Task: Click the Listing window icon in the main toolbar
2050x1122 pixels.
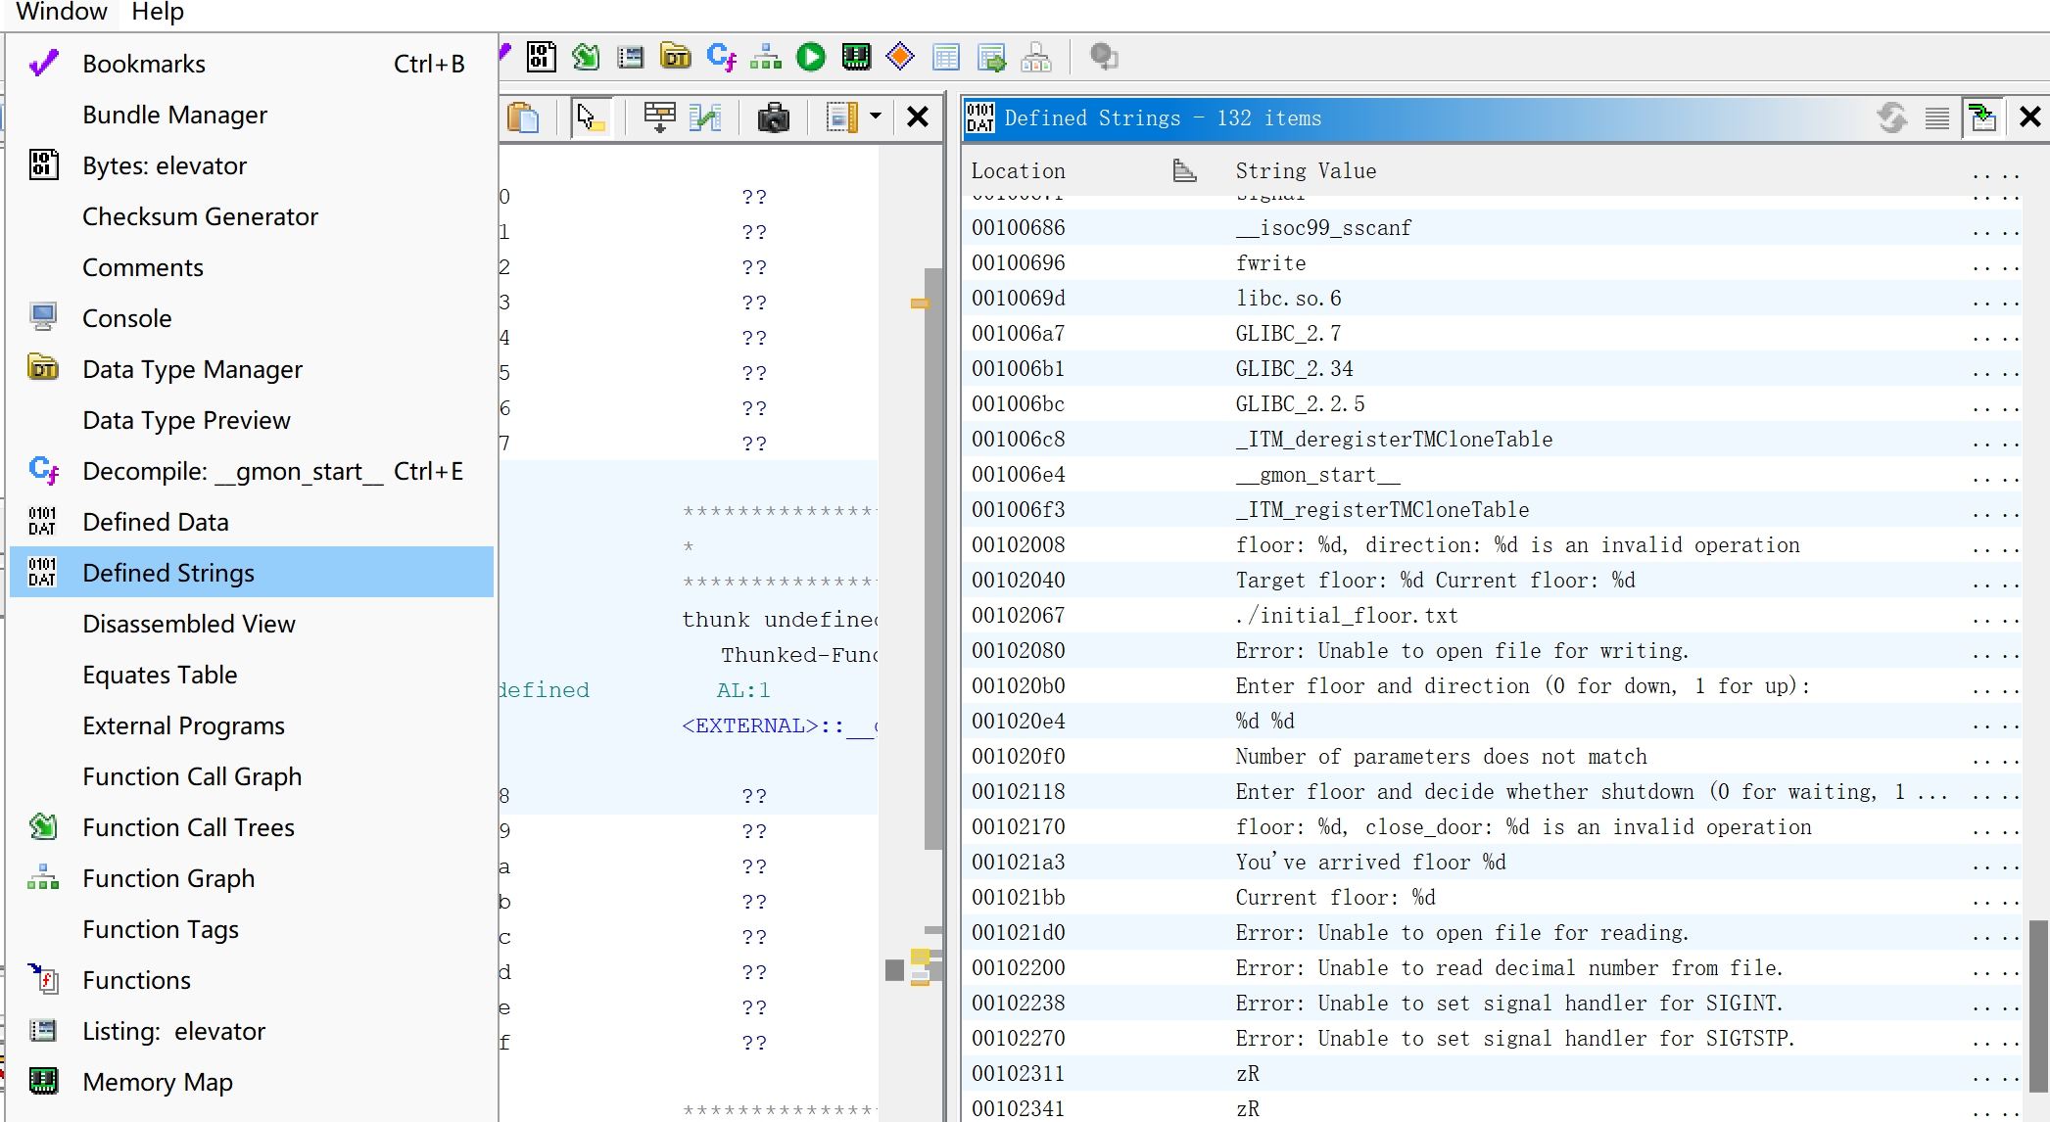Action: point(631,58)
